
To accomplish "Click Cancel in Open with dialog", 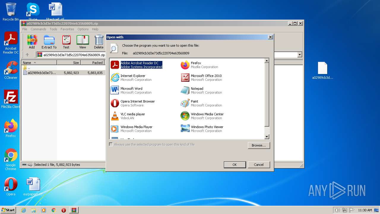I will tap(259, 165).
